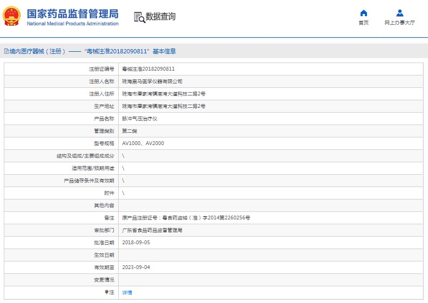Click the 适用范围/预期用途 label
This screenshot has width=428, height=303.
click(x=93, y=168)
